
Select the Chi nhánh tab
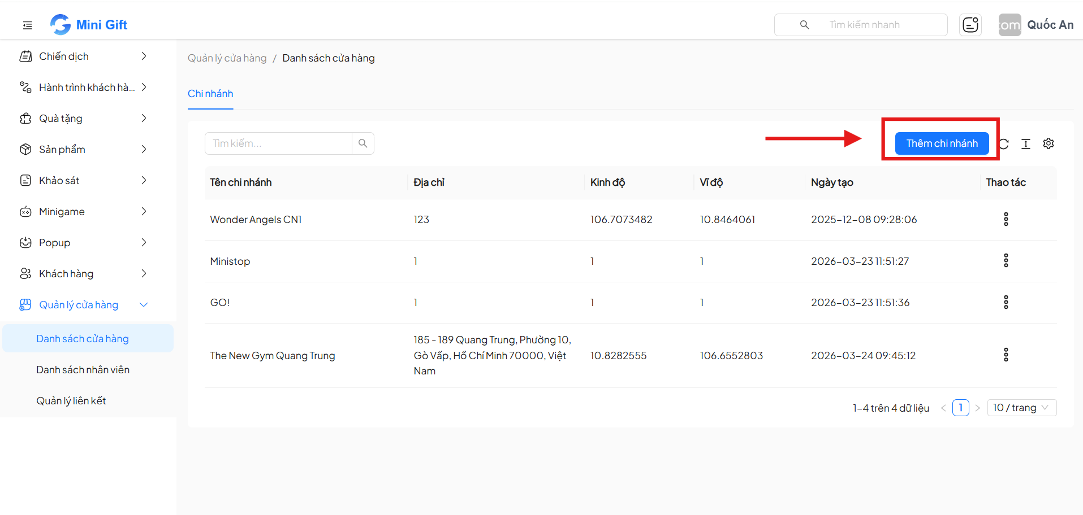pos(210,94)
